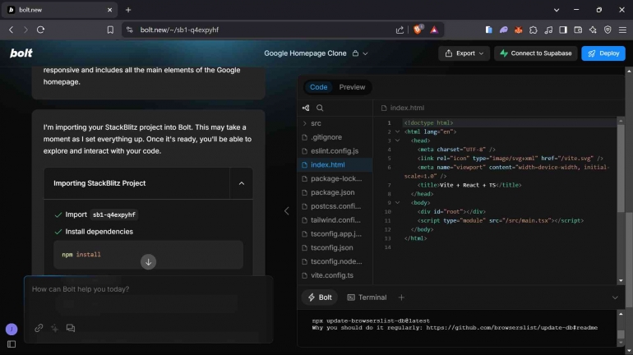Fold the html tag on line 2
The image size is (633, 355).
397,131
